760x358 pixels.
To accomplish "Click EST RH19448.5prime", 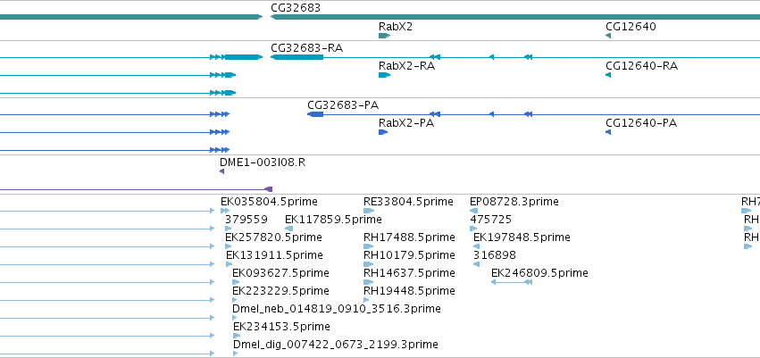I will [x=410, y=291].
